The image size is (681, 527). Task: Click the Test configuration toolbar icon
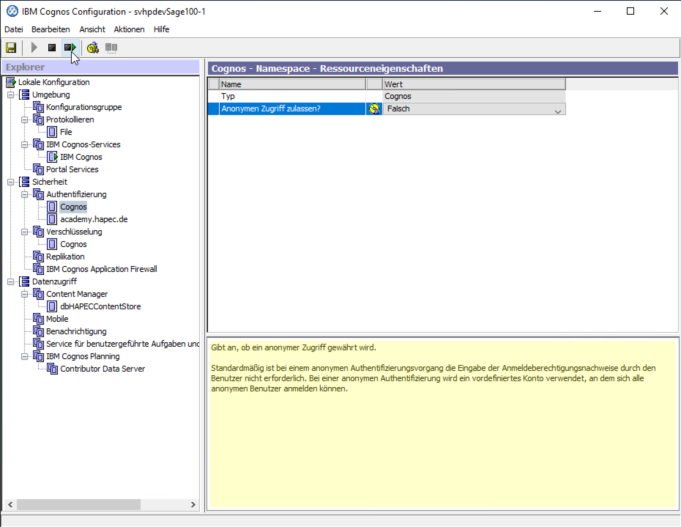[x=93, y=48]
